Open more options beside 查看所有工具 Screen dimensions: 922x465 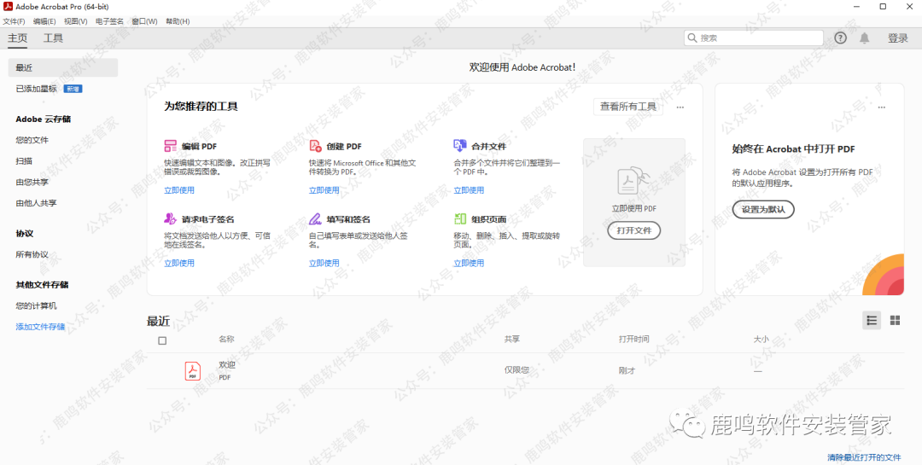tap(680, 108)
